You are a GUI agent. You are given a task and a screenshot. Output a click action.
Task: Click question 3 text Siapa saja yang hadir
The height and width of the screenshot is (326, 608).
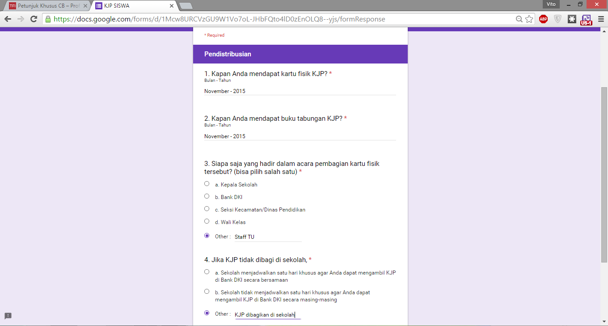pos(292,168)
